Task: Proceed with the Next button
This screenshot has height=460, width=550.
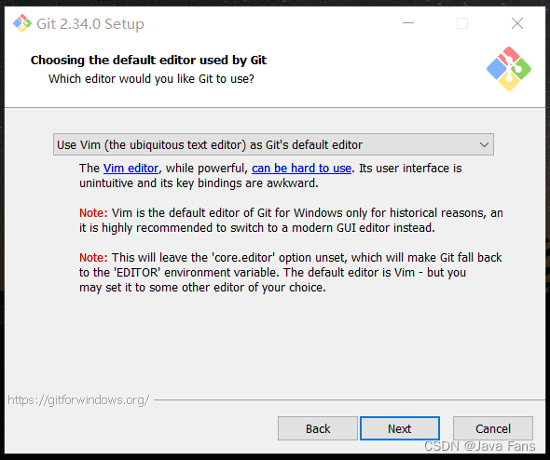Action: (400, 428)
